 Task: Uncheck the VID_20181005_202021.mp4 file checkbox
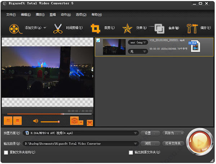click(x=98, y=40)
